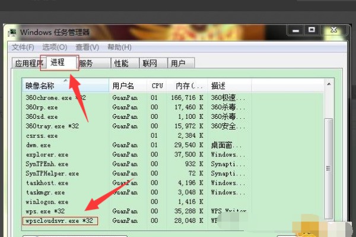The height and width of the screenshot is (237, 356).
Task: Minimize the Task Manager window
Action: coord(295,30)
